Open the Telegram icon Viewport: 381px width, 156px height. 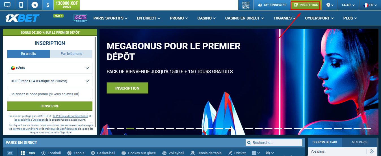[35, 5]
